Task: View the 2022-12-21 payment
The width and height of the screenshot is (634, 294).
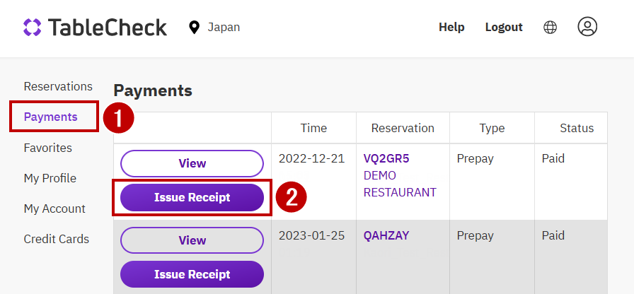Action: point(192,163)
